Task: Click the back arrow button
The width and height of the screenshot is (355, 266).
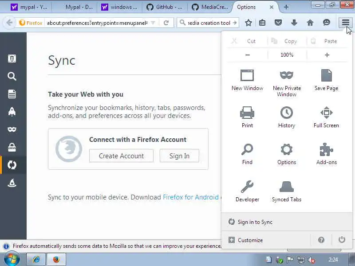Action: click(9, 23)
